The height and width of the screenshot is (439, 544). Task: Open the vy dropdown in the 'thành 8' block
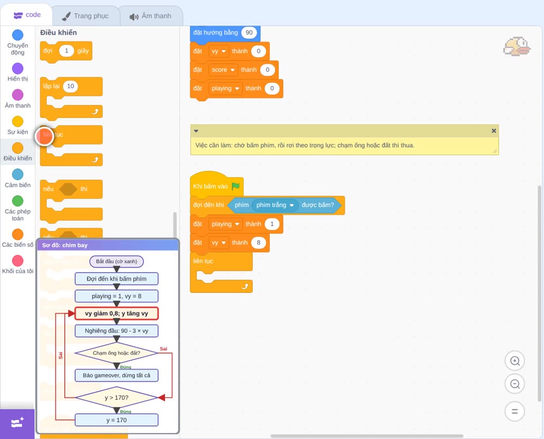click(219, 243)
